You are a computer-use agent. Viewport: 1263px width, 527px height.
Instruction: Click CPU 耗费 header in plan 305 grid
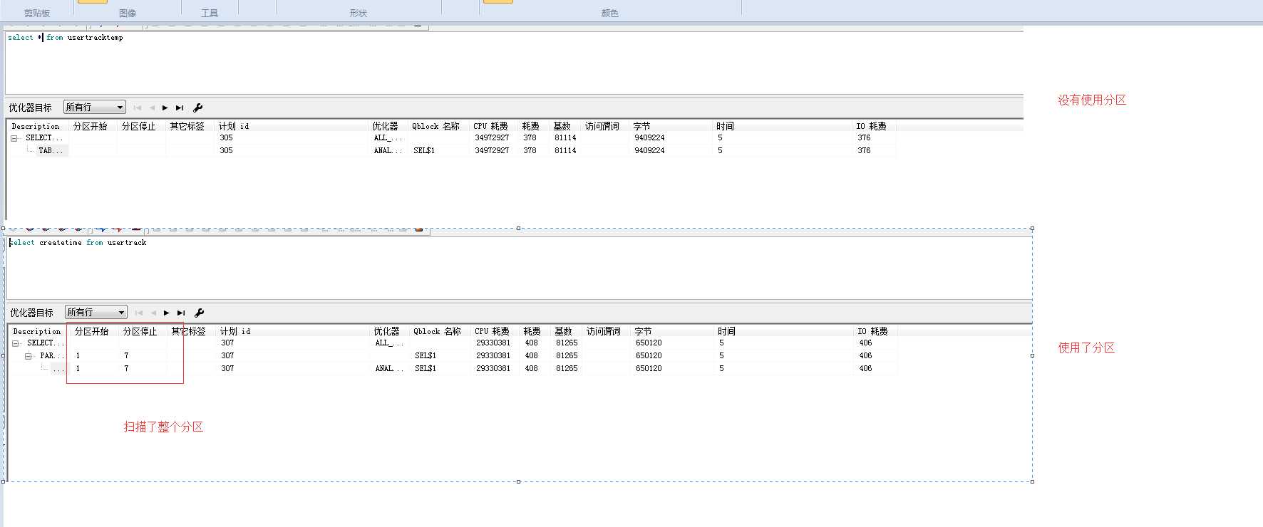(490, 126)
